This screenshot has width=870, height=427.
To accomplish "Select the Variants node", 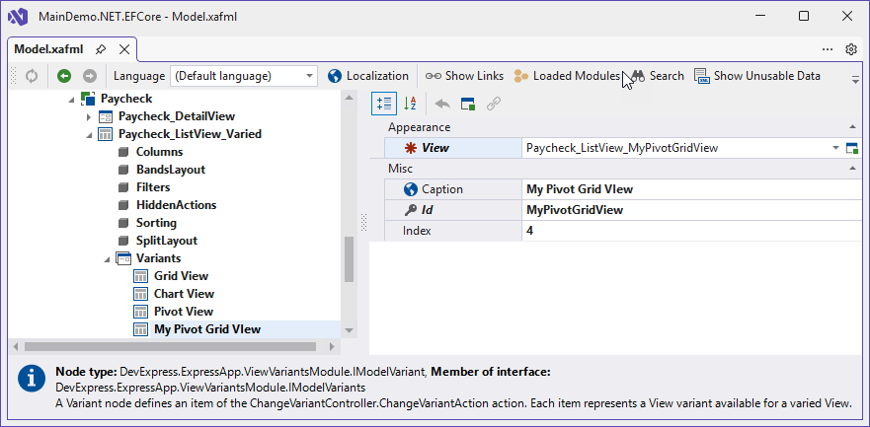I will pos(159,258).
